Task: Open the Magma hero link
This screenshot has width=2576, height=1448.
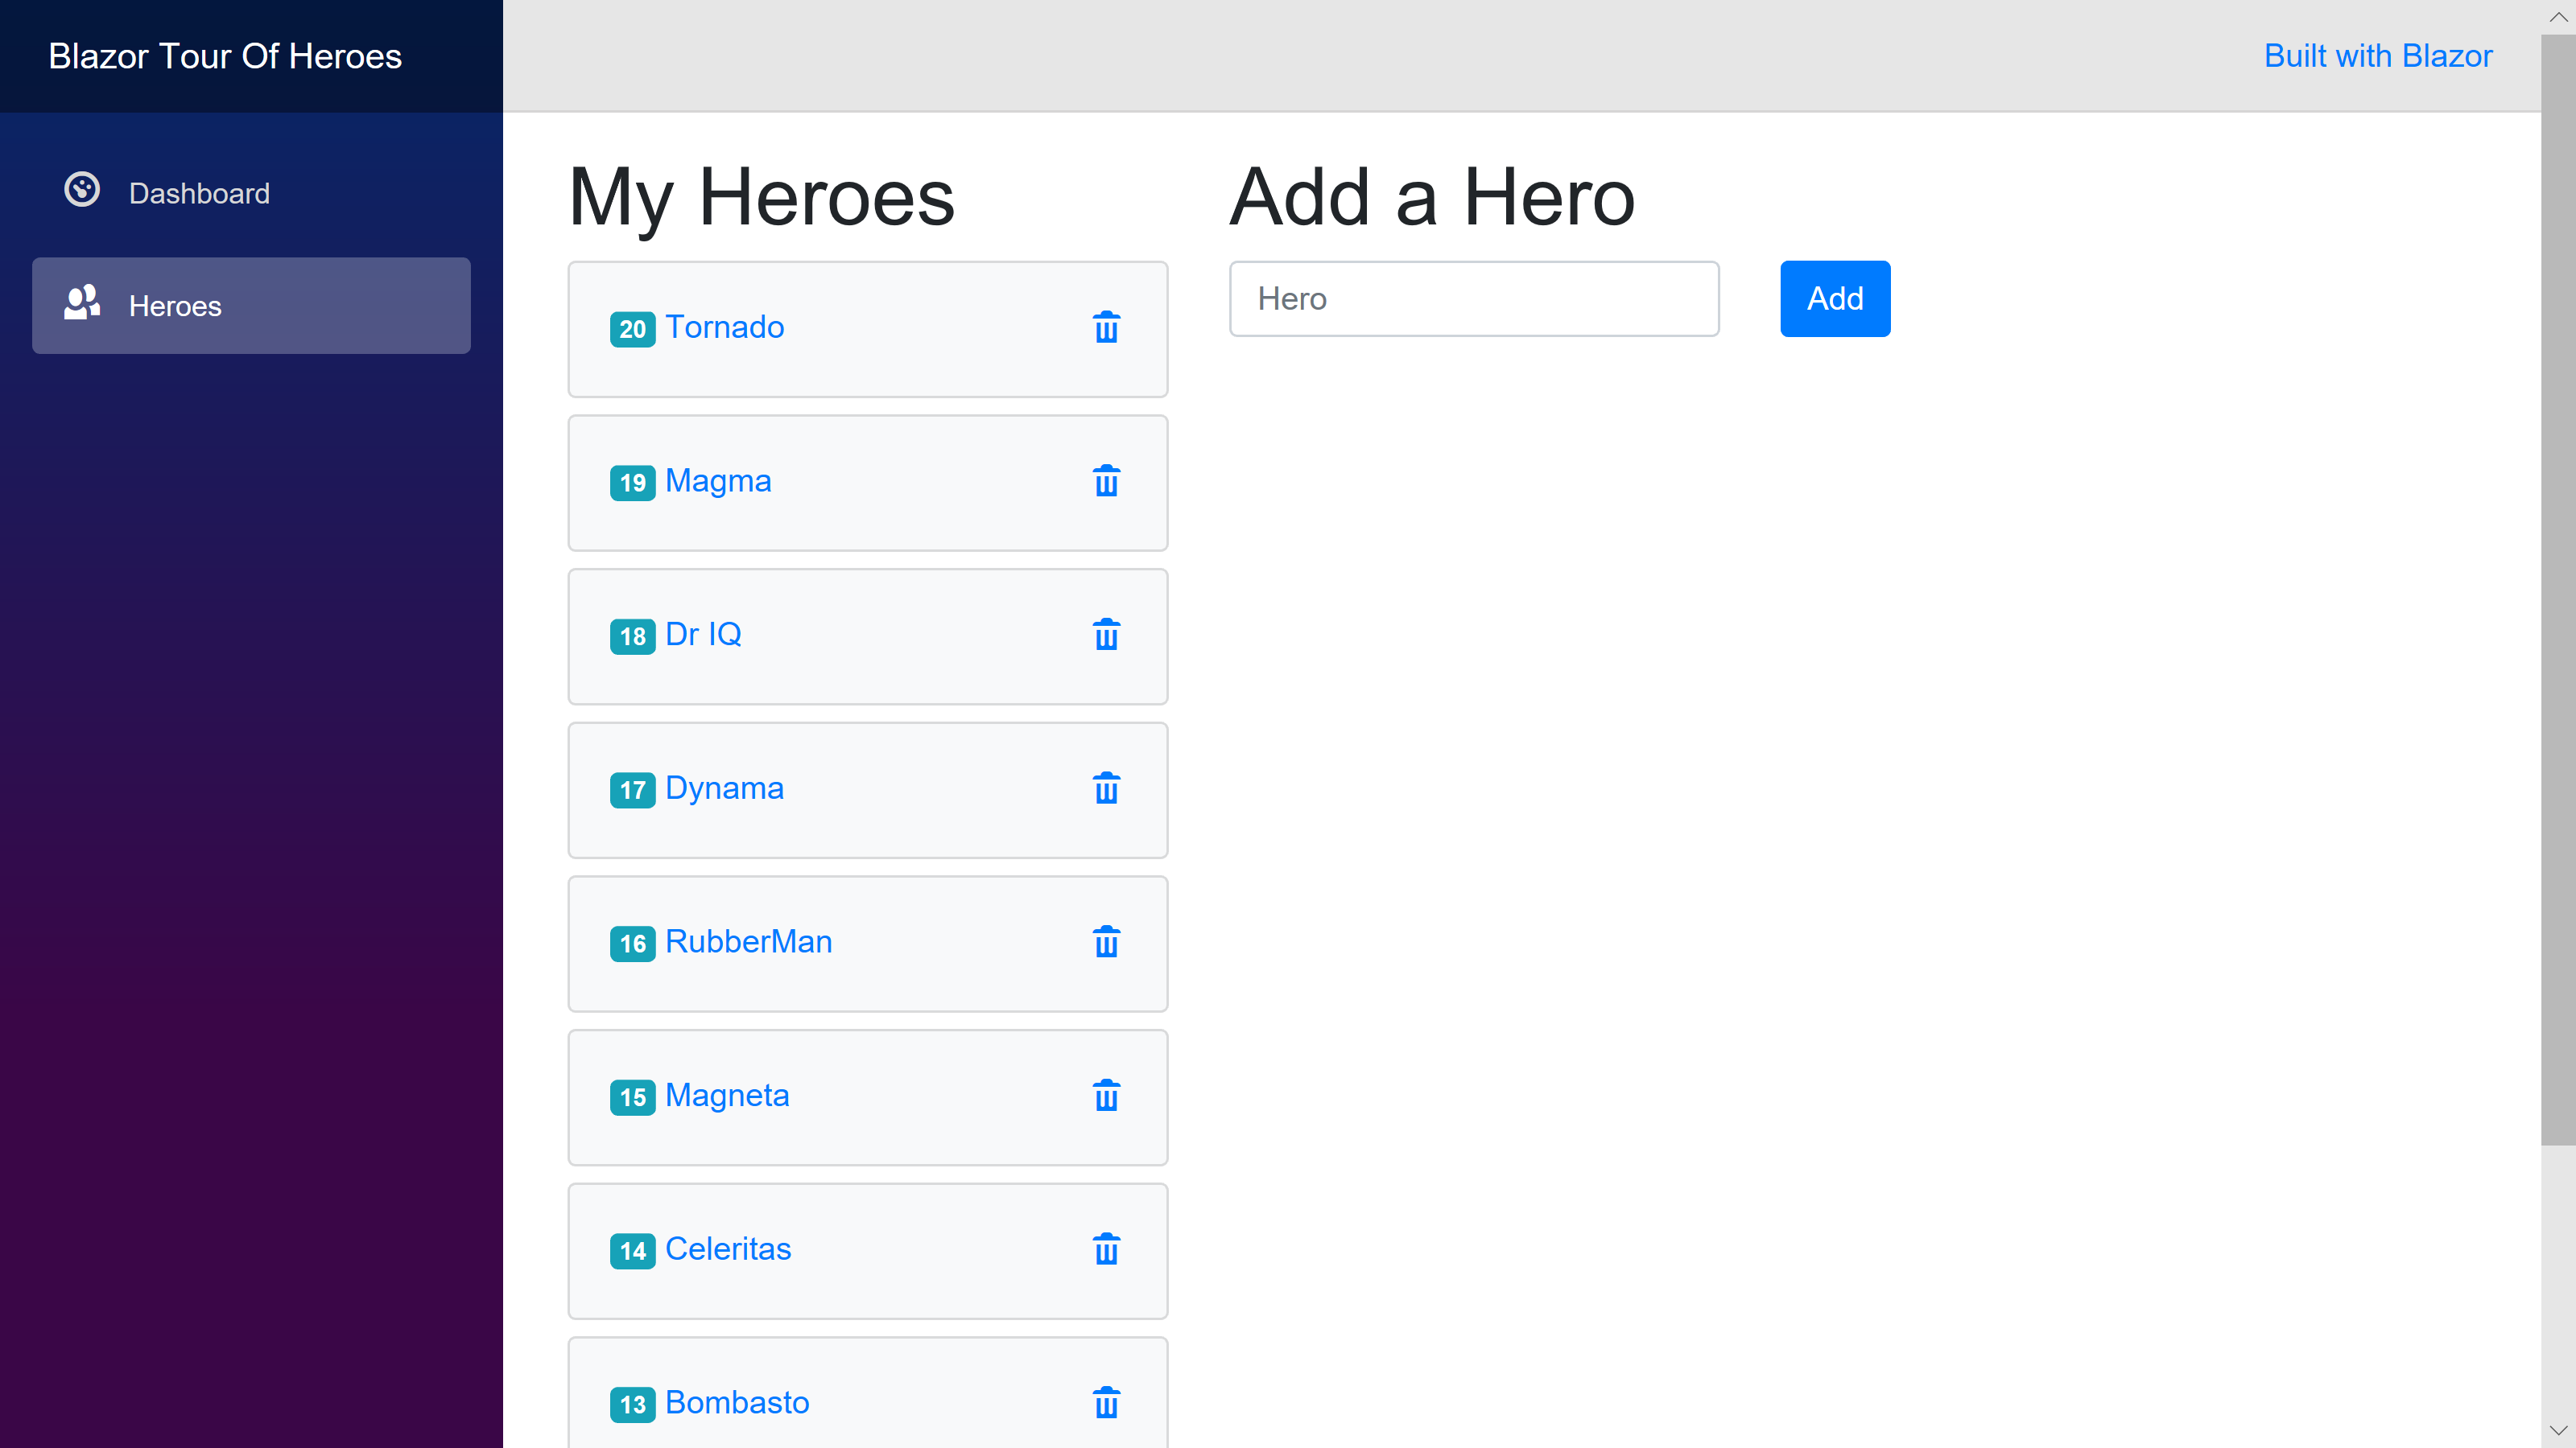Action: (x=717, y=482)
